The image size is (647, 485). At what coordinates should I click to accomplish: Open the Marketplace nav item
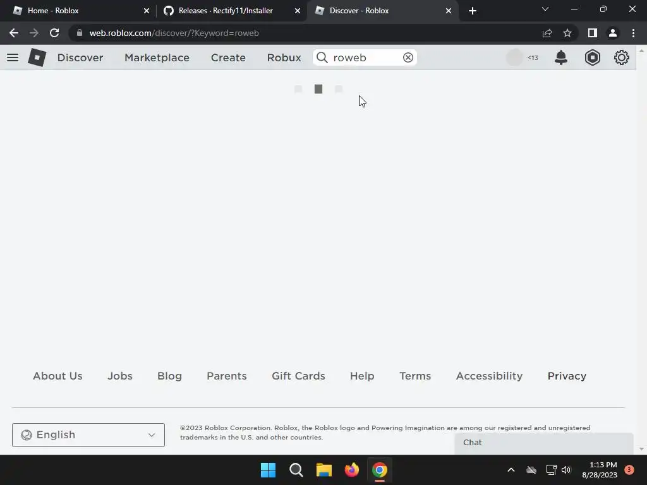click(x=157, y=57)
